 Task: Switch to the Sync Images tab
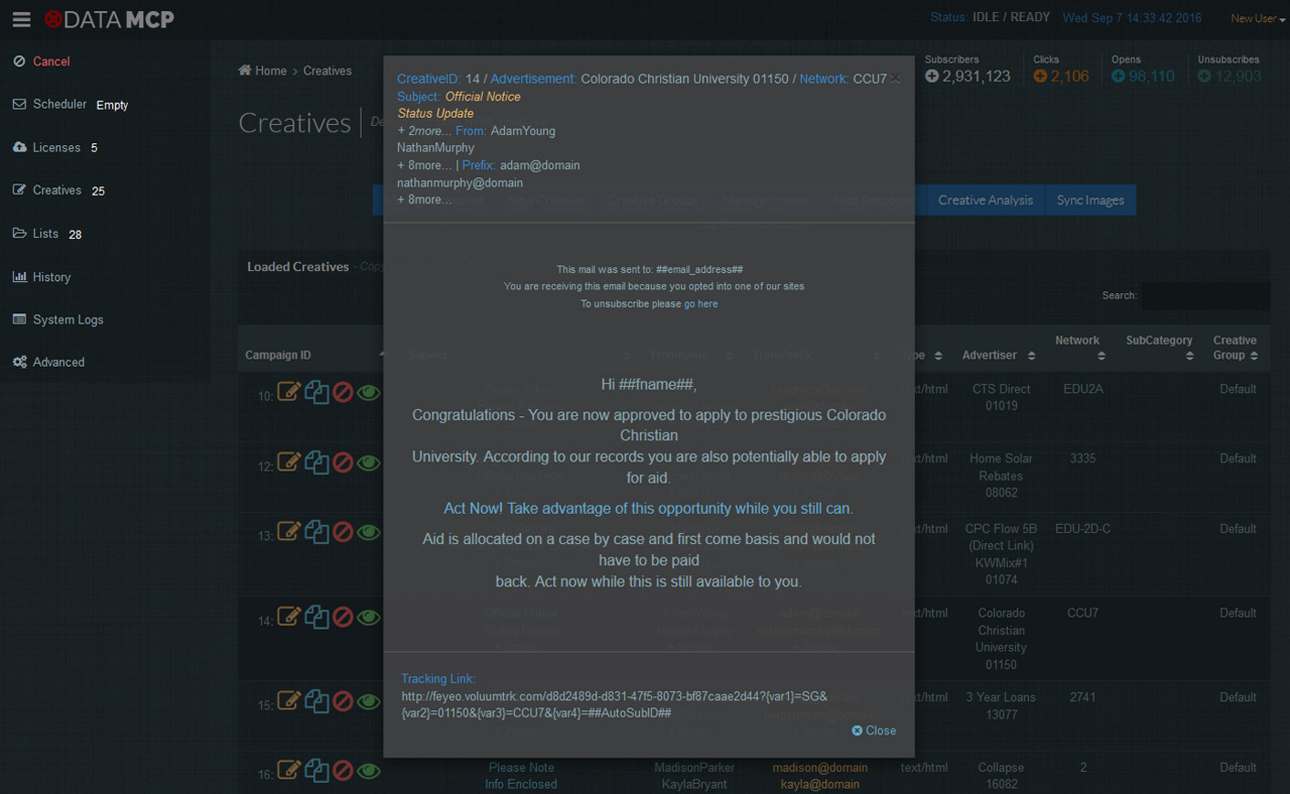coord(1090,200)
